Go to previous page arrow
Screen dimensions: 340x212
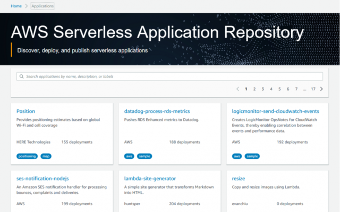pyautogui.click(x=237, y=89)
